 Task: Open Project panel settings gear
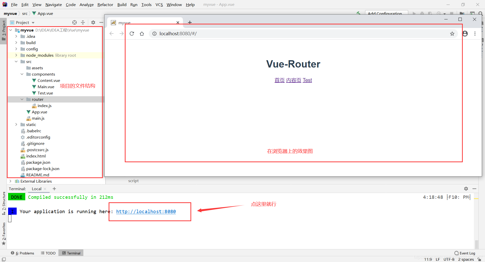coord(93,22)
